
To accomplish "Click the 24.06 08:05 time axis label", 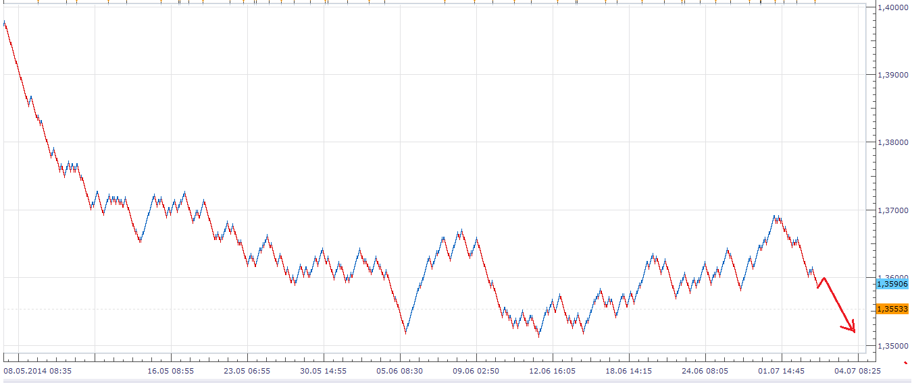I will (x=705, y=371).
